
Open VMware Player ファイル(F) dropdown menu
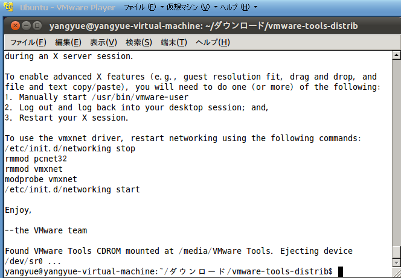point(144,7)
